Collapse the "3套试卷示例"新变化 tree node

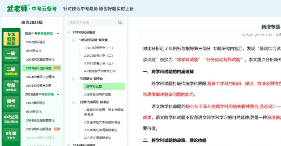click(x=73, y=40)
